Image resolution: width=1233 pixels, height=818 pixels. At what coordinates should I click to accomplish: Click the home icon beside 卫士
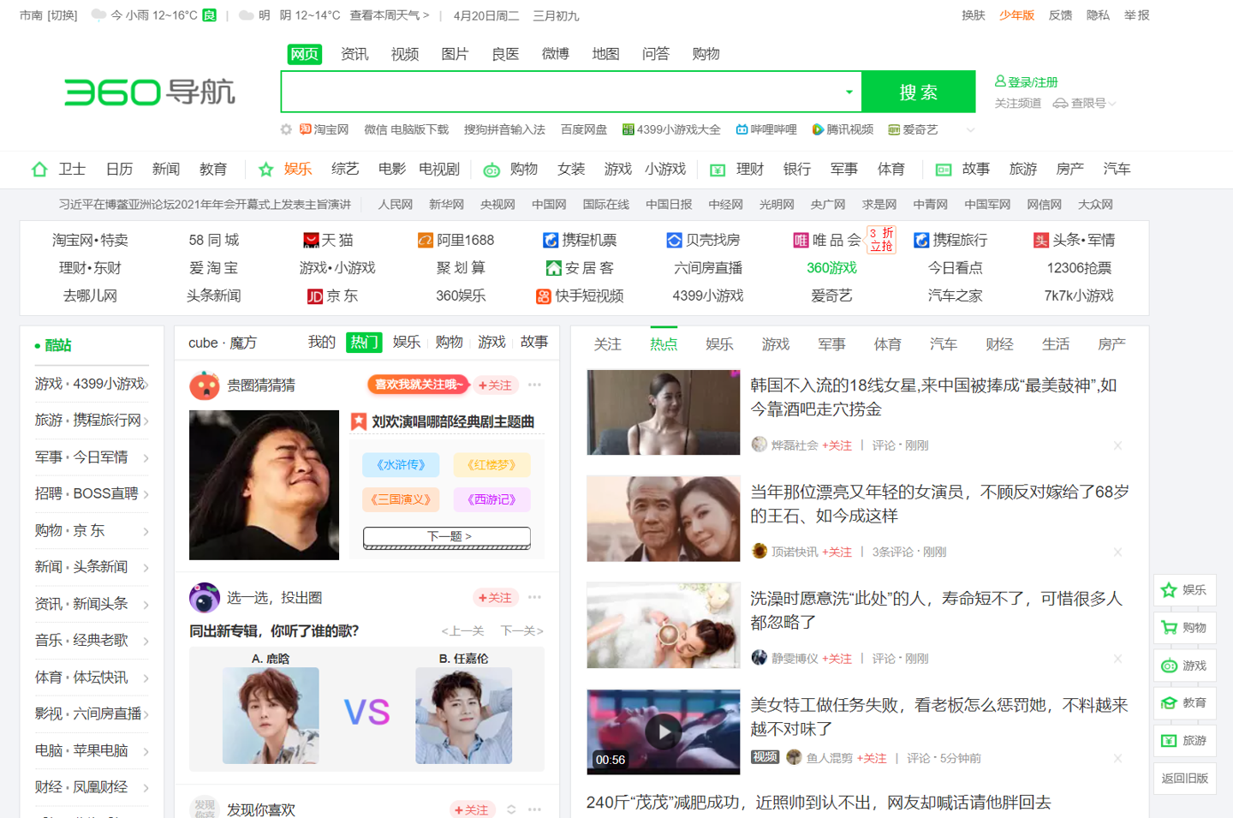click(x=39, y=170)
